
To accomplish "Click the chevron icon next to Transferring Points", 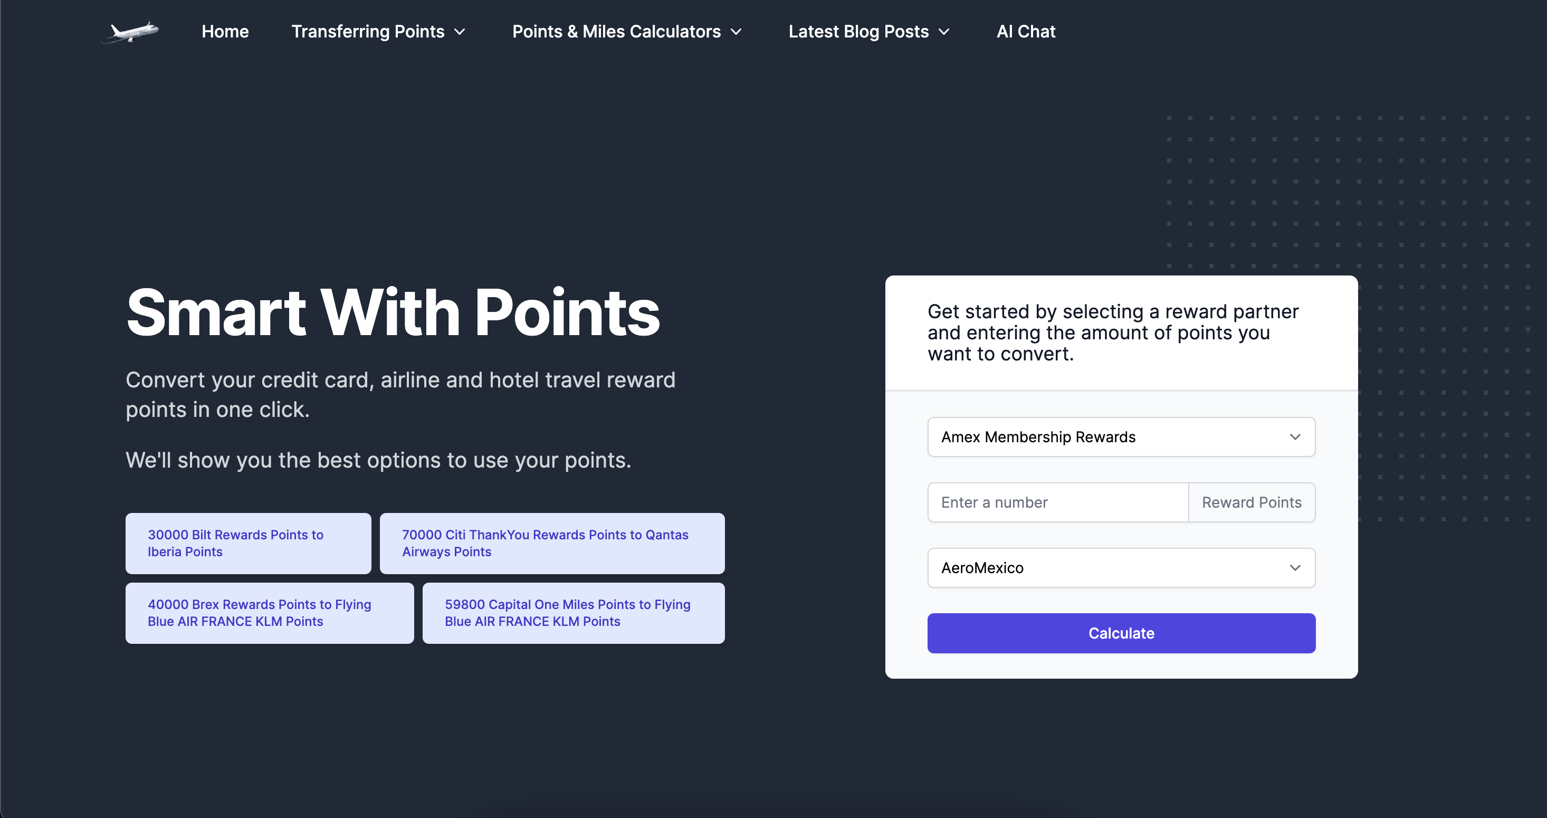I will 461,32.
